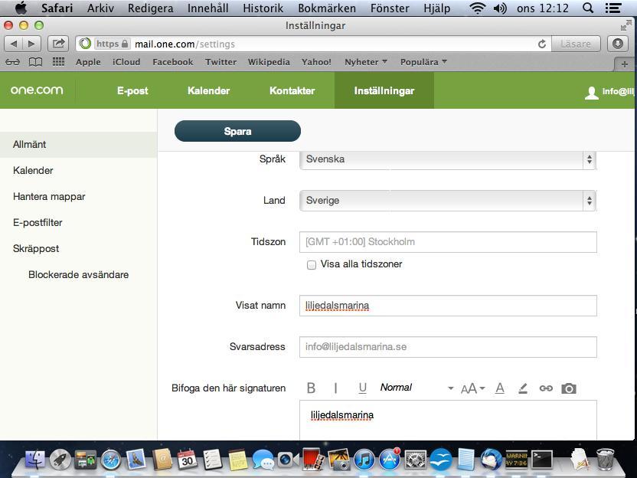Pick highlight color with marker icon
Image resolution: width=637 pixels, height=478 pixels.
[x=523, y=388]
